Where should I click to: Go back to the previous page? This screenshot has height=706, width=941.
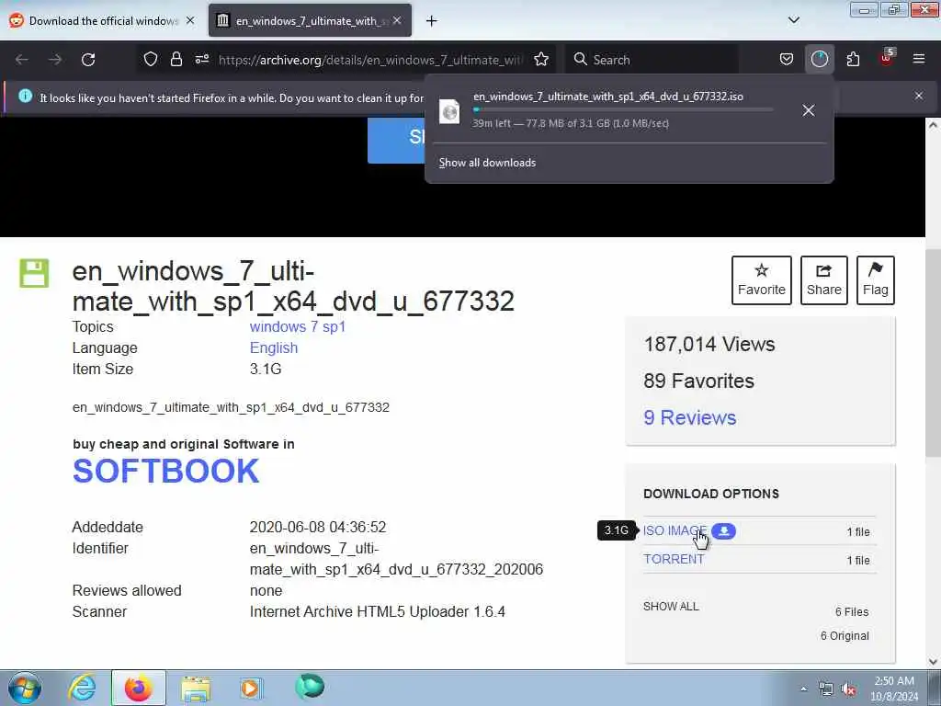[22, 60]
